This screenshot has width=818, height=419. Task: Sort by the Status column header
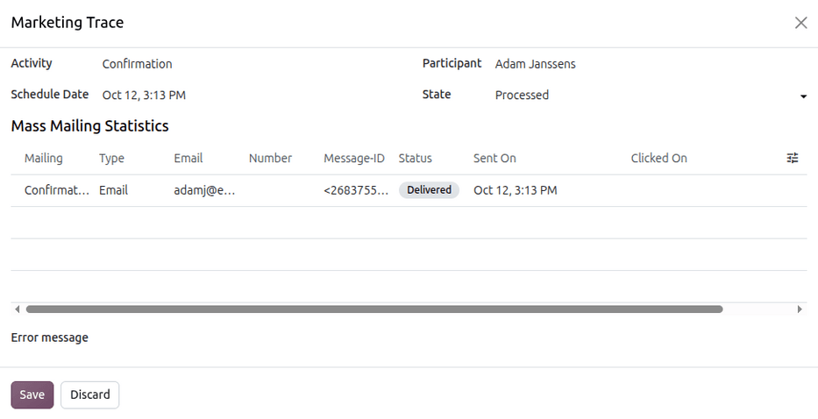[416, 158]
